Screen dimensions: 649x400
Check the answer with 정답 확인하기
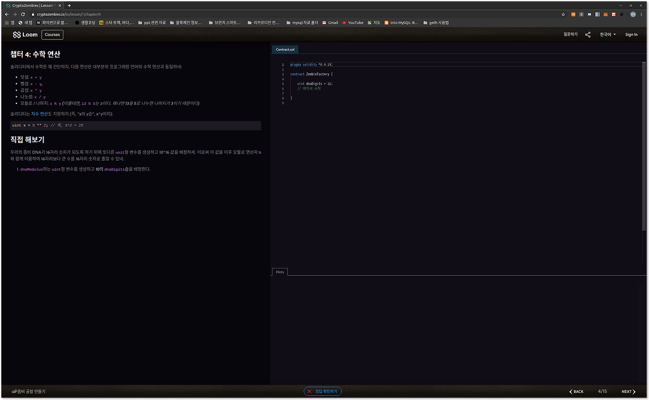(322, 391)
